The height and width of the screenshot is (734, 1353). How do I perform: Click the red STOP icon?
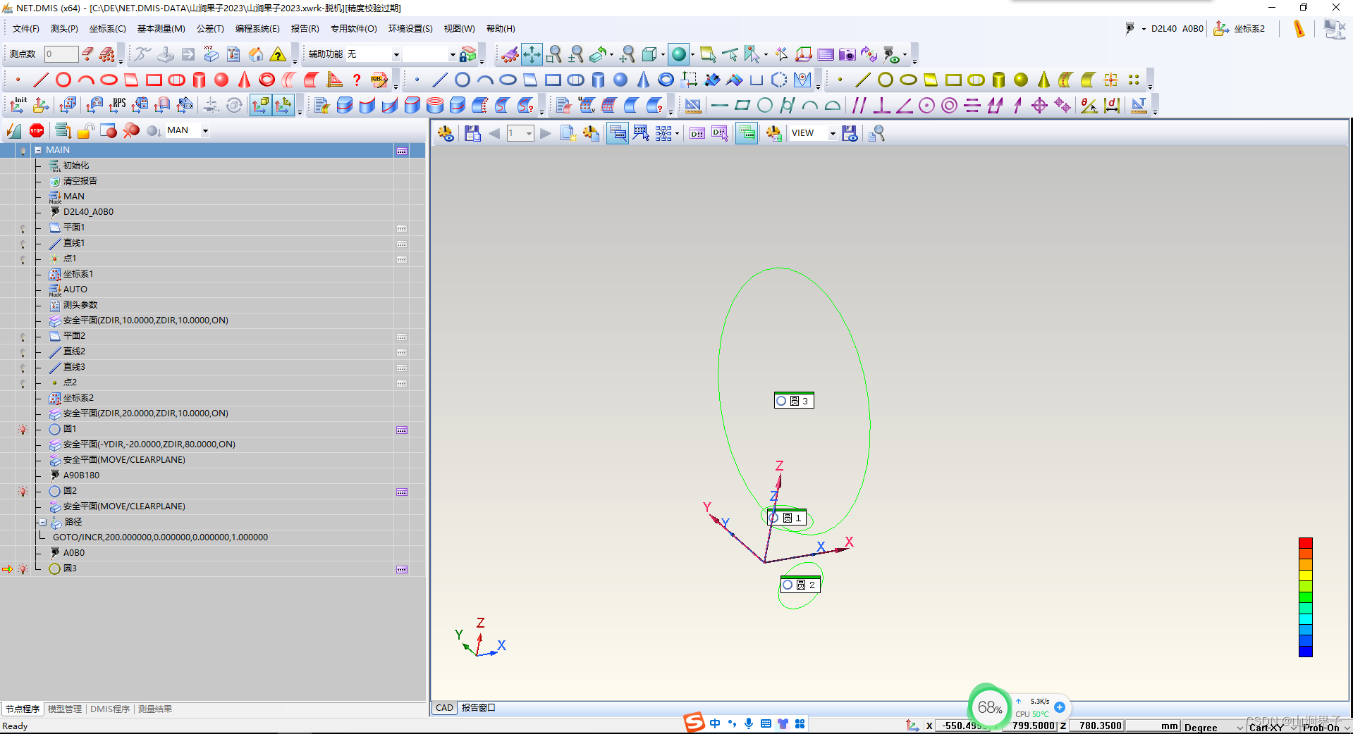coord(37,130)
